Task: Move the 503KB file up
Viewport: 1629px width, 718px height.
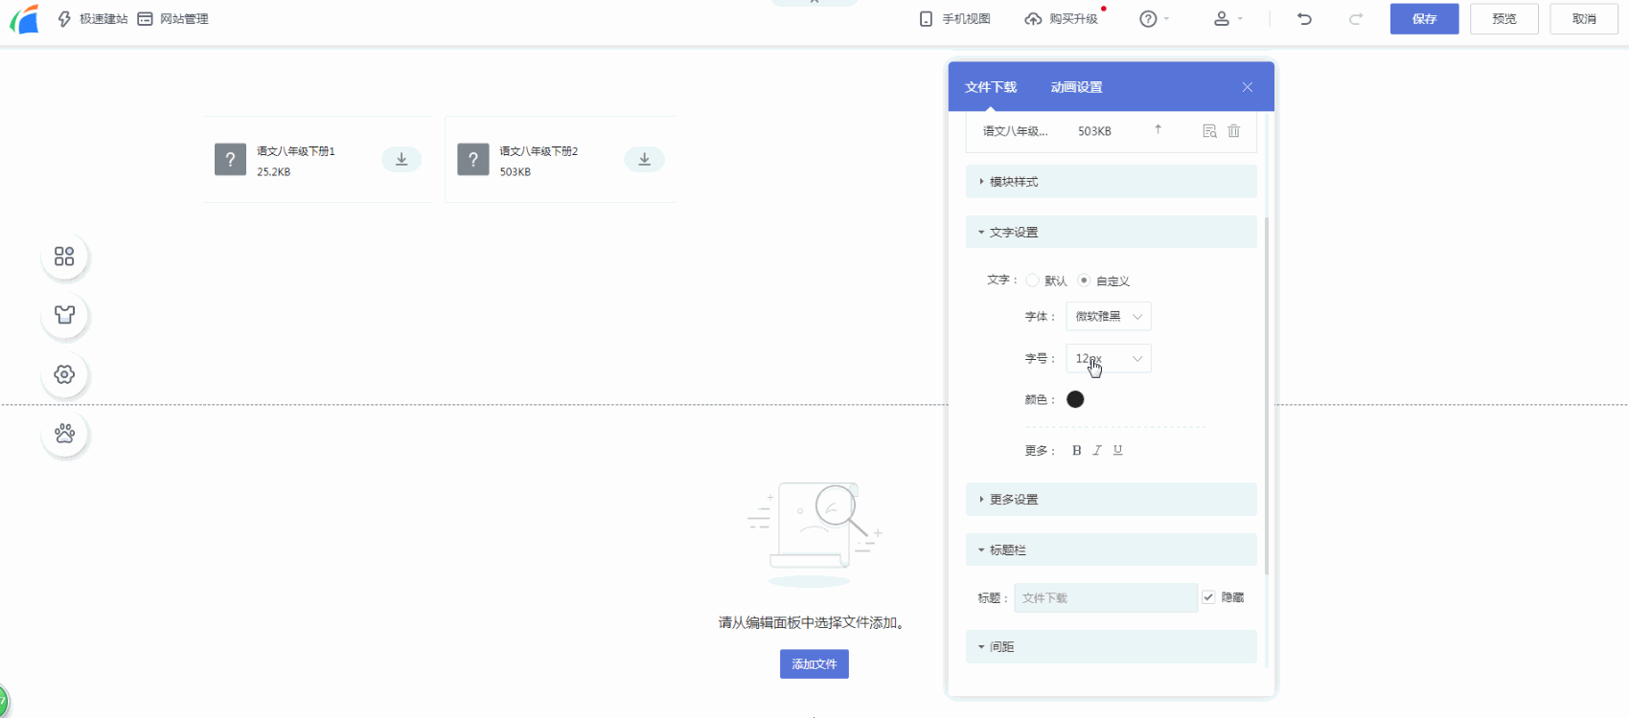Action: [1158, 129]
